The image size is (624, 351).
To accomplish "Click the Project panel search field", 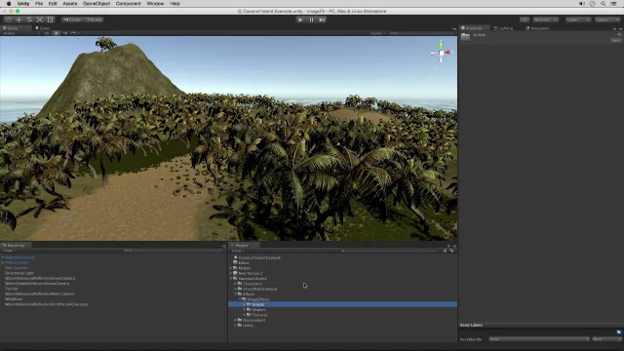I will tap(390, 251).
